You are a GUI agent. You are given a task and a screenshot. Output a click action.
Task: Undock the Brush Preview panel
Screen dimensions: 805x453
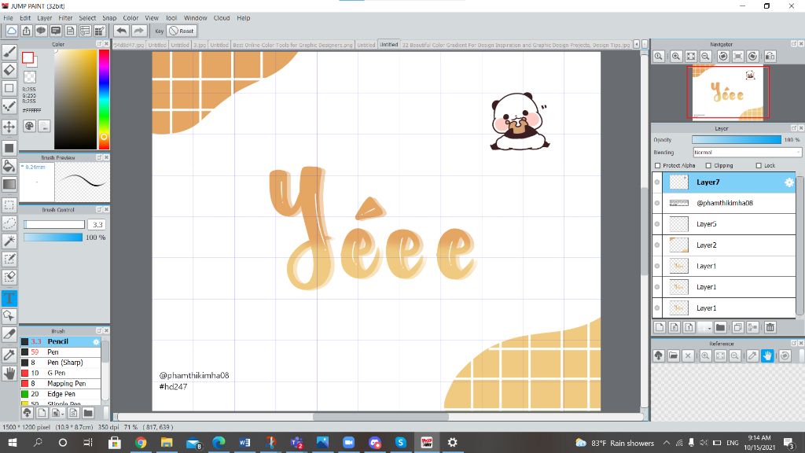point(99,157)
